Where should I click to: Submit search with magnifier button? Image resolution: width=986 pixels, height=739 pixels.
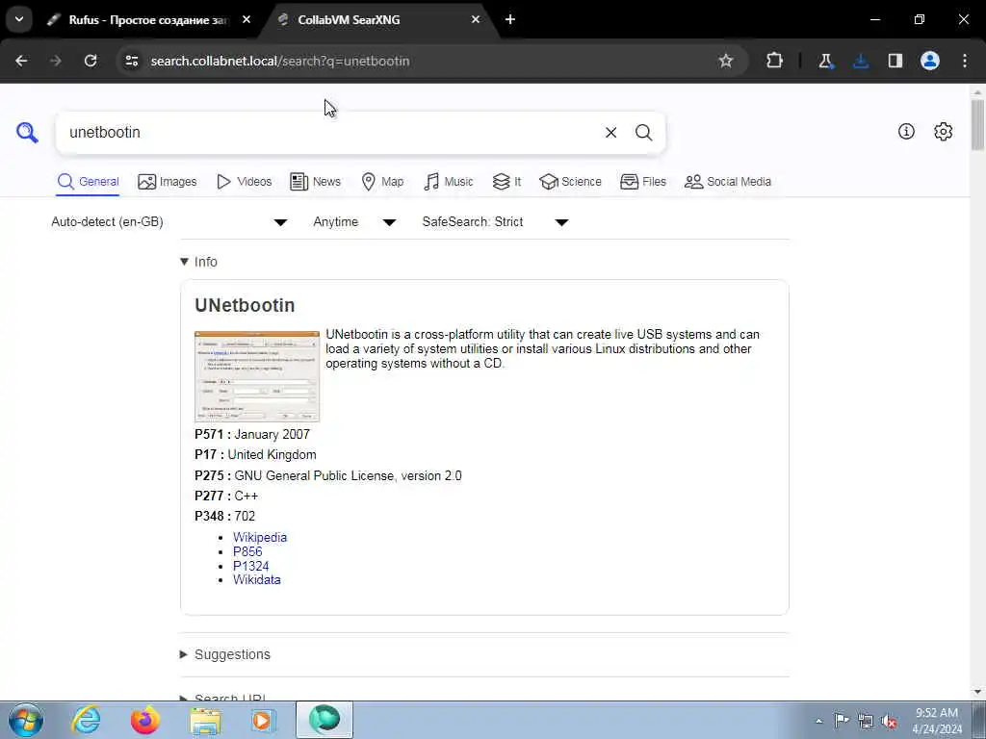coord(643,133)
